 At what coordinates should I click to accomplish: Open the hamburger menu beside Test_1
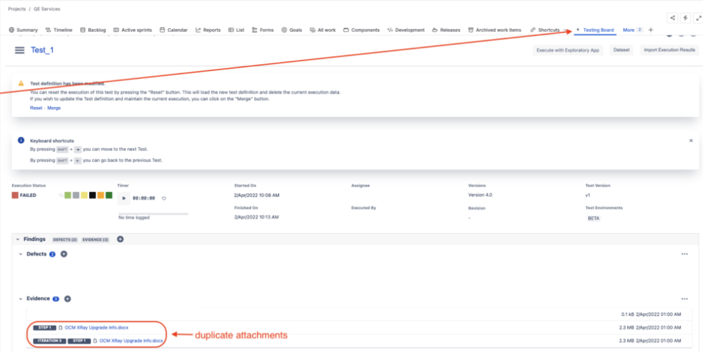(x=19, y=50)
